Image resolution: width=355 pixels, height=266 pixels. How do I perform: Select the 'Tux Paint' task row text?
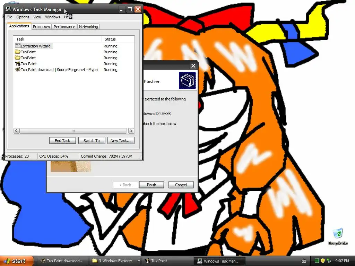(29, 64)
